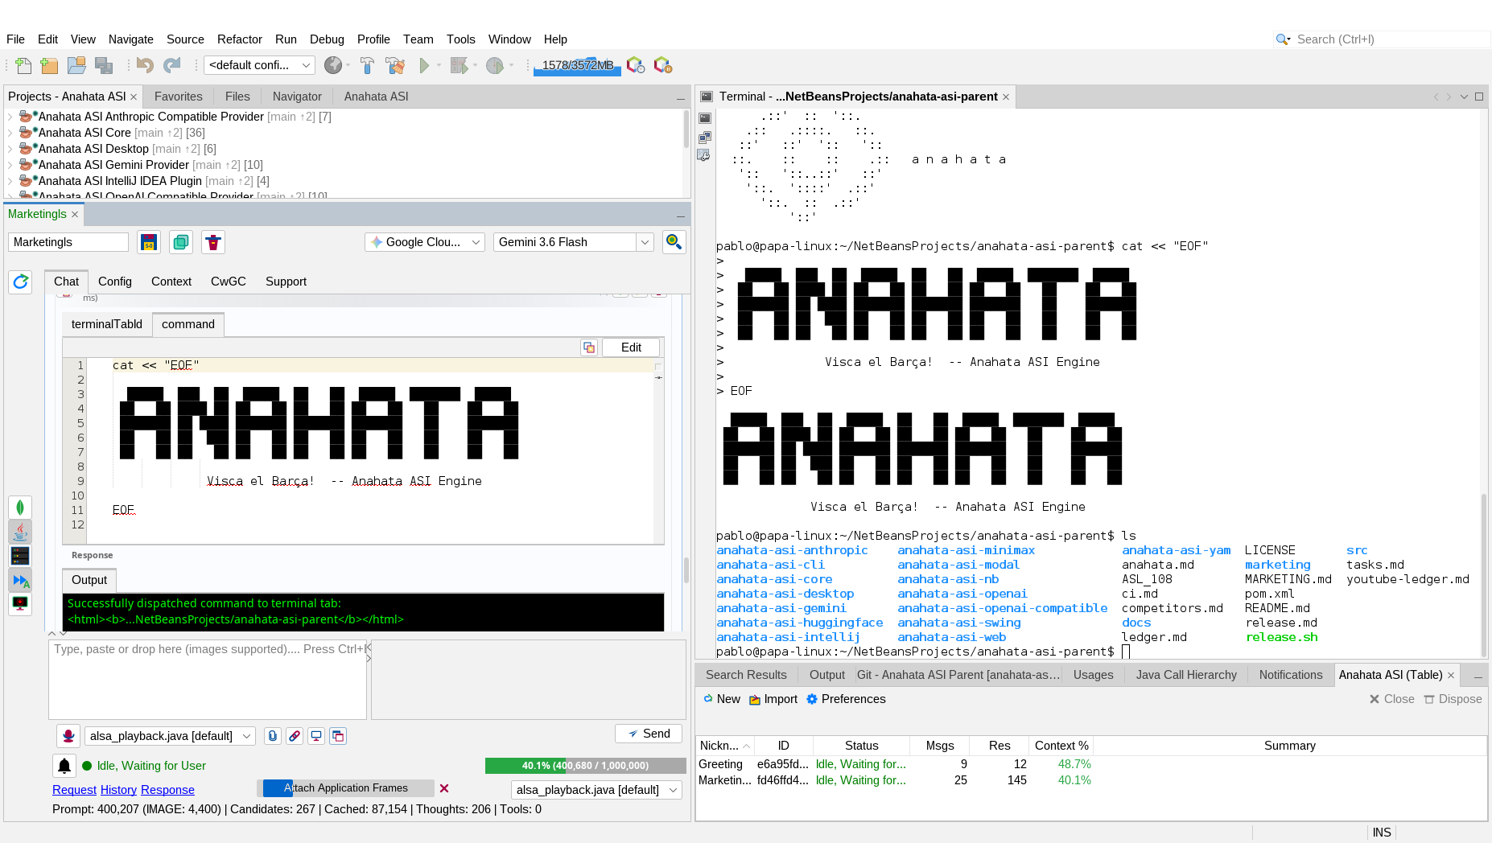The height and width of the screenshot is (843, 1492).
Task: Click the profiler cube icon with clock
Action: click(636, 65)
